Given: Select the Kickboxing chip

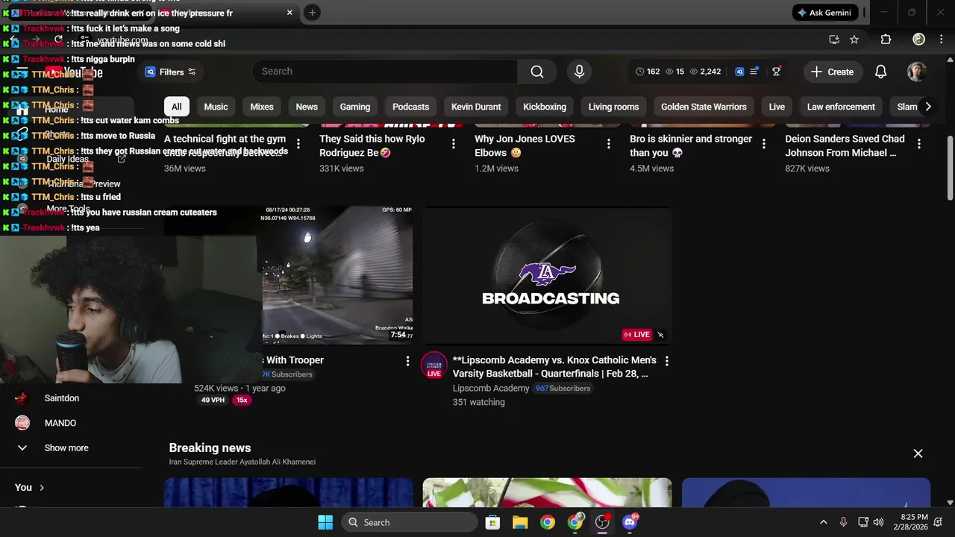Looking at the screenshot, I should (545, 107).
